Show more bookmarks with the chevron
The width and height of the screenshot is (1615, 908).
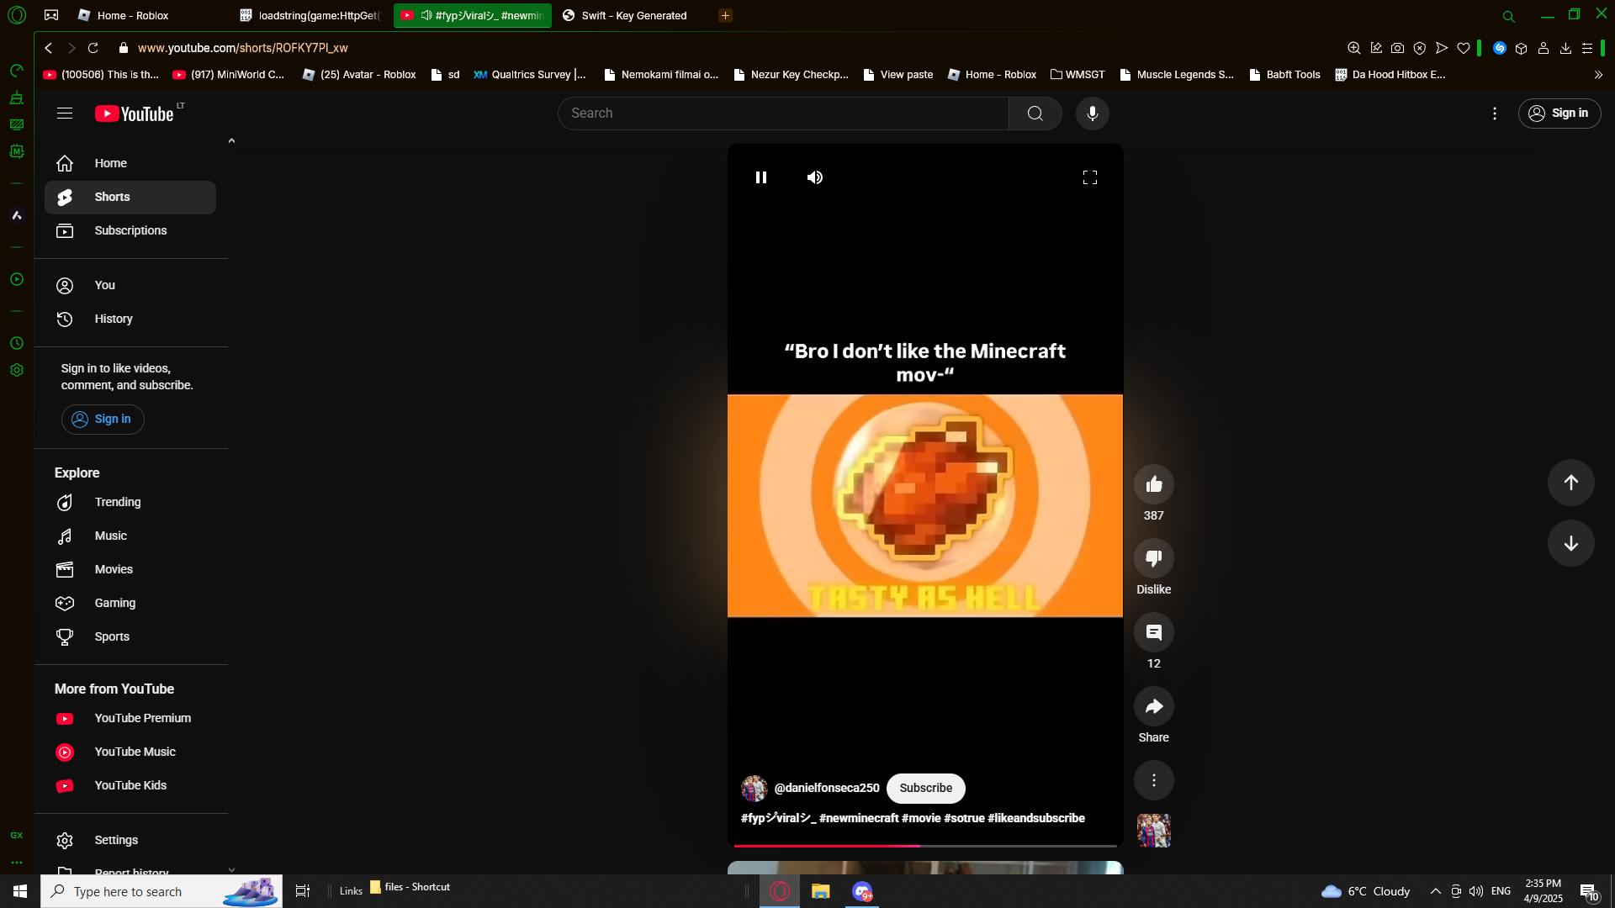1598,75
